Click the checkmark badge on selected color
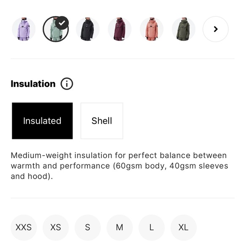 (62, 23)
